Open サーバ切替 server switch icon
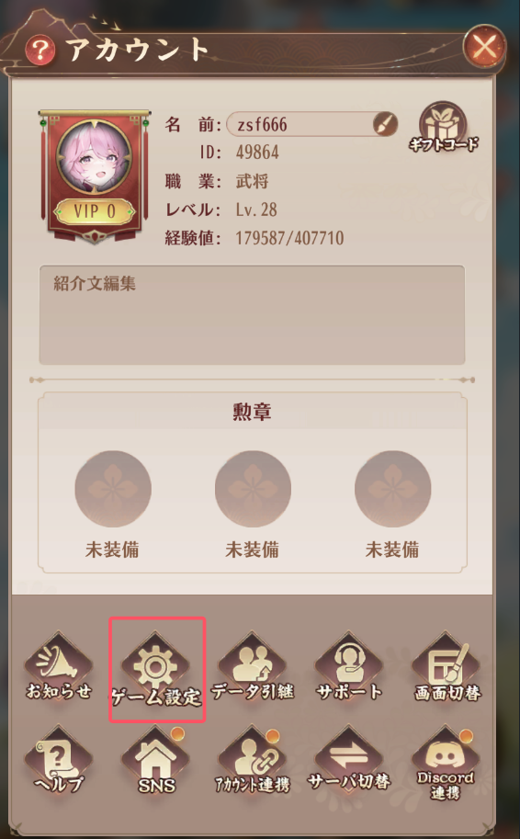Viewport: 520px width, 839px height. coord(349,761)
